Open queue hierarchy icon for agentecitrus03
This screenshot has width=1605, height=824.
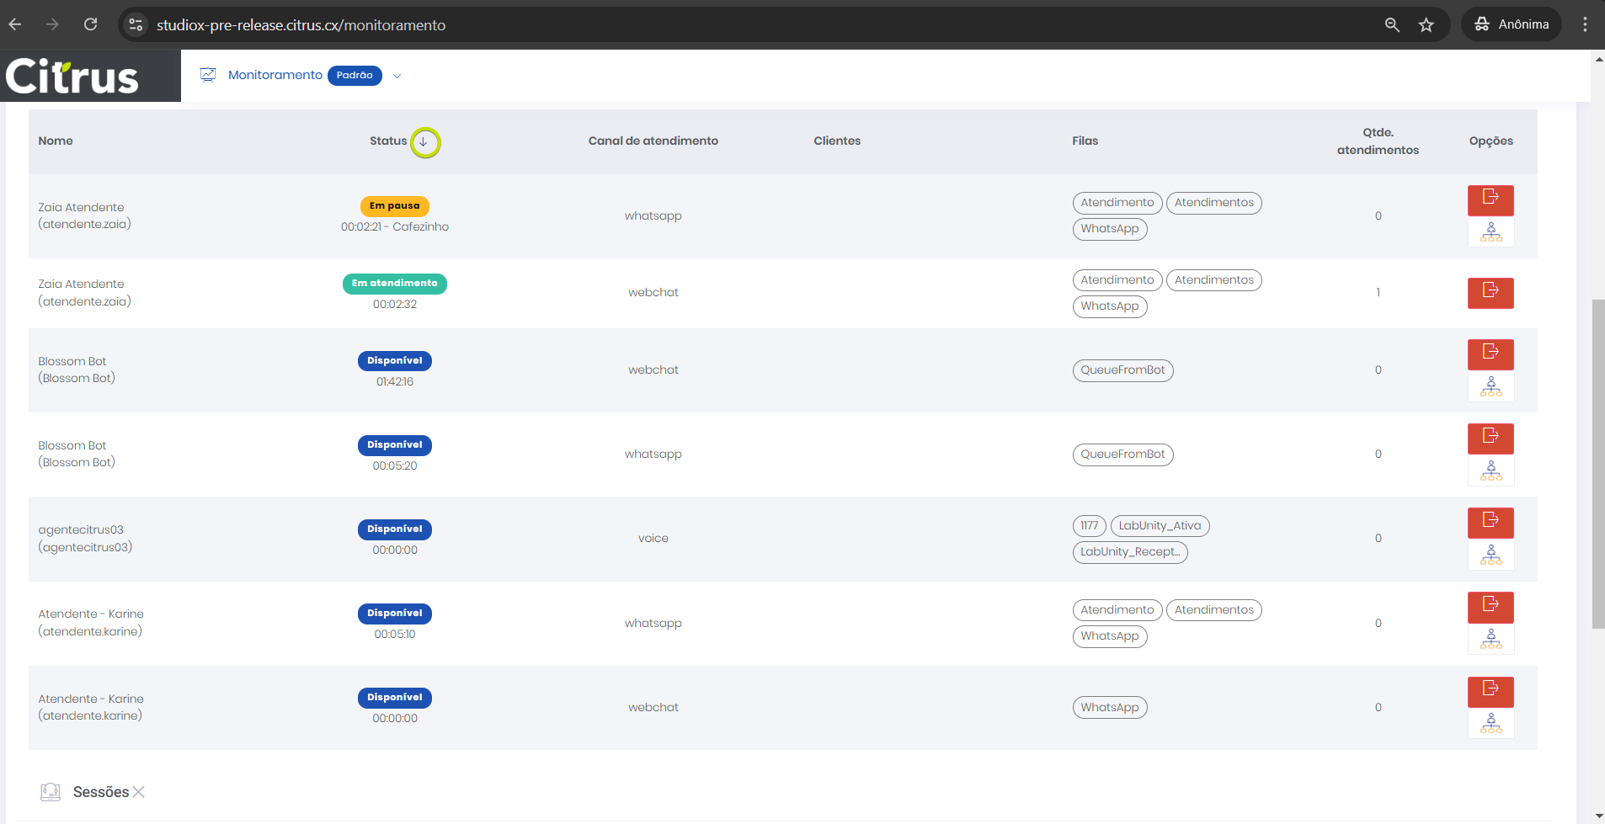1490,555
